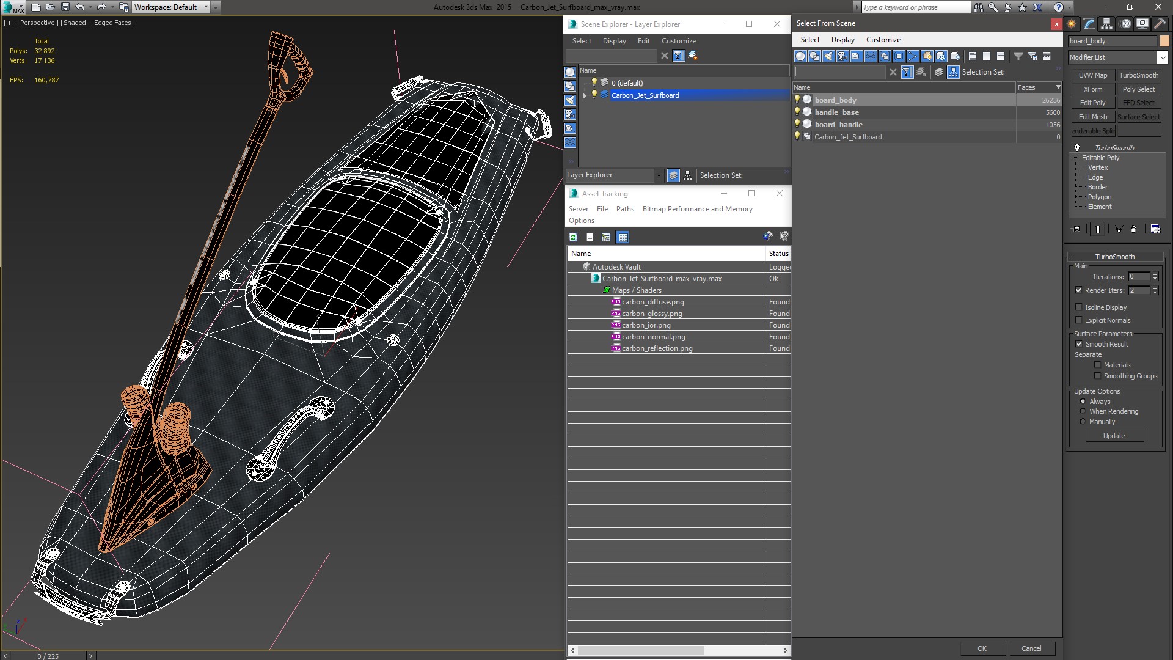Open Customize menu in Select From Scene
The width and height of the screenshot is (1173, 660).
click(883, 40)
